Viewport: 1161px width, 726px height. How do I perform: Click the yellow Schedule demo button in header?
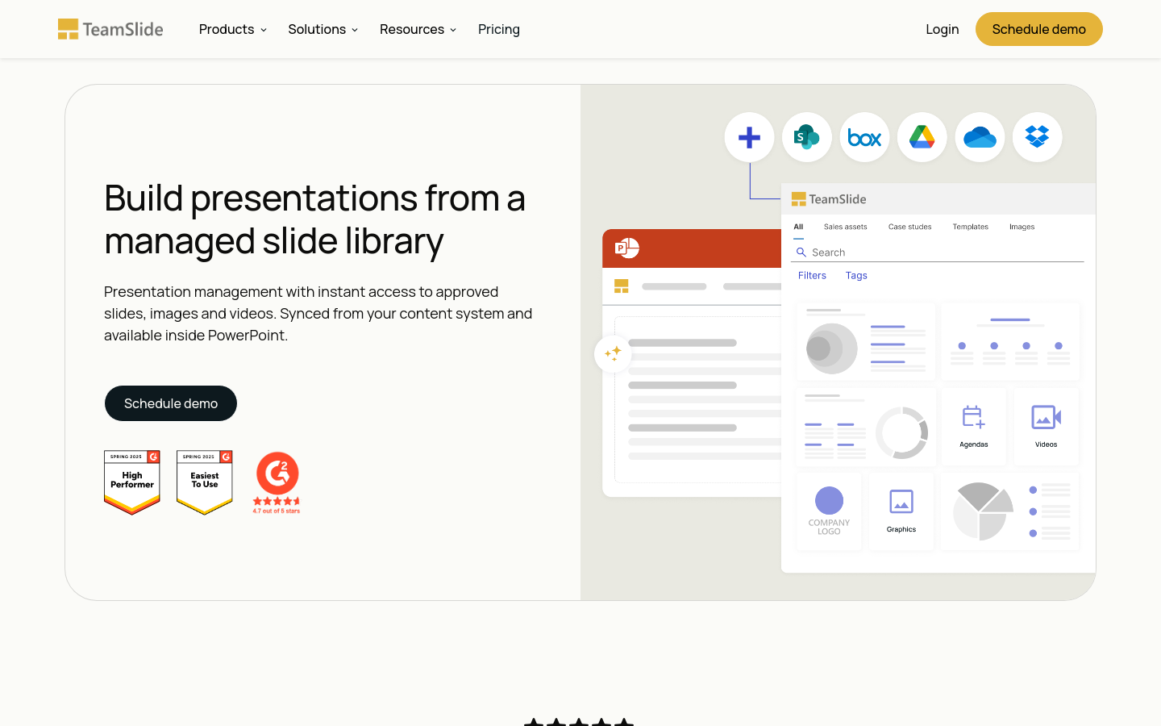(x=1038, y=29)
